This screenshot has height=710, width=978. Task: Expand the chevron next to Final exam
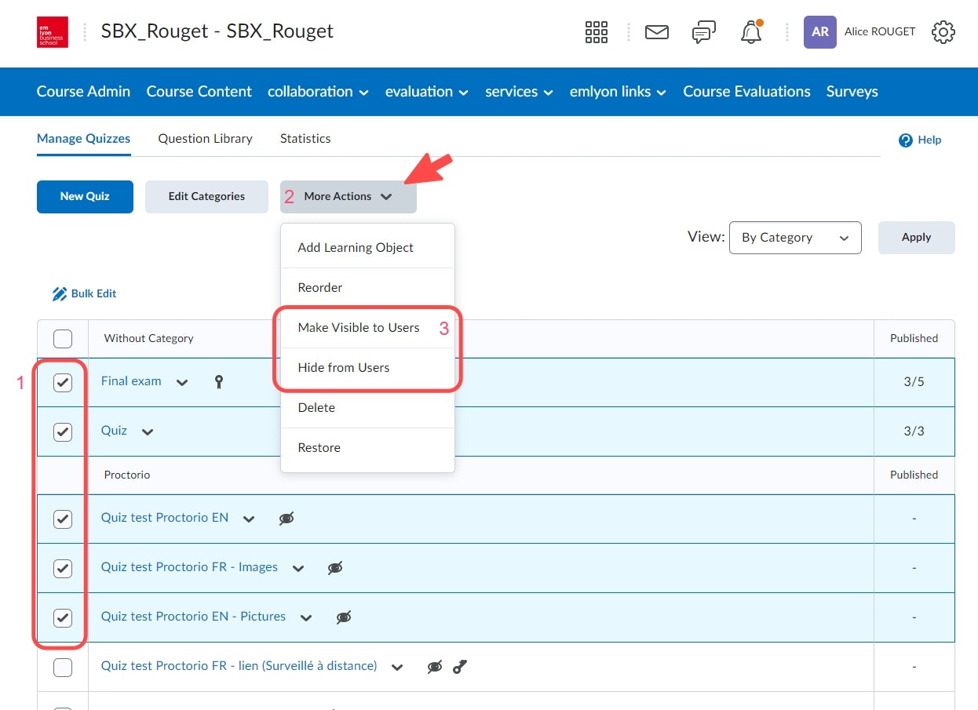point(182,383)
